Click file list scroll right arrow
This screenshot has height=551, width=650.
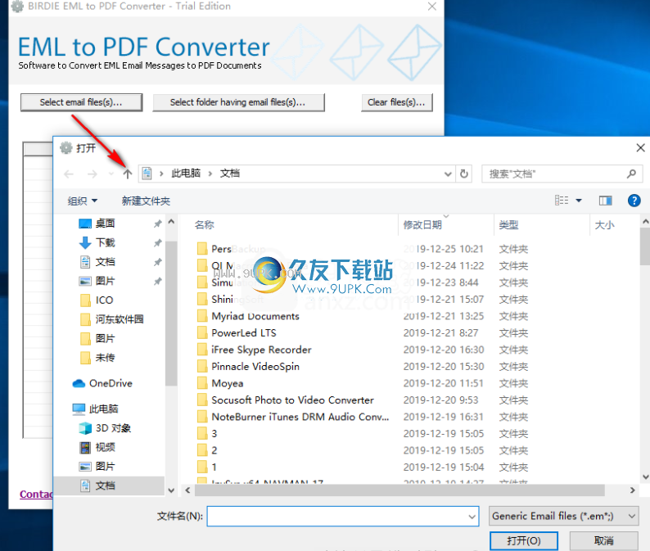[632, 490]
